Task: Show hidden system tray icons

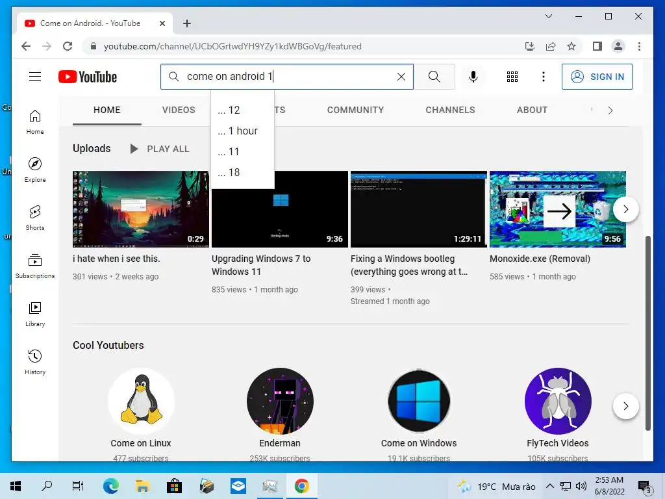Action: (x=549, y=486)
